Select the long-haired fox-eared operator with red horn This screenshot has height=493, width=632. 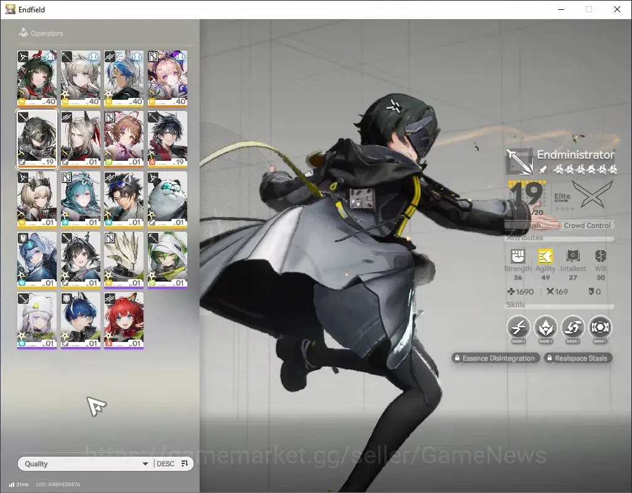(81, 139)
